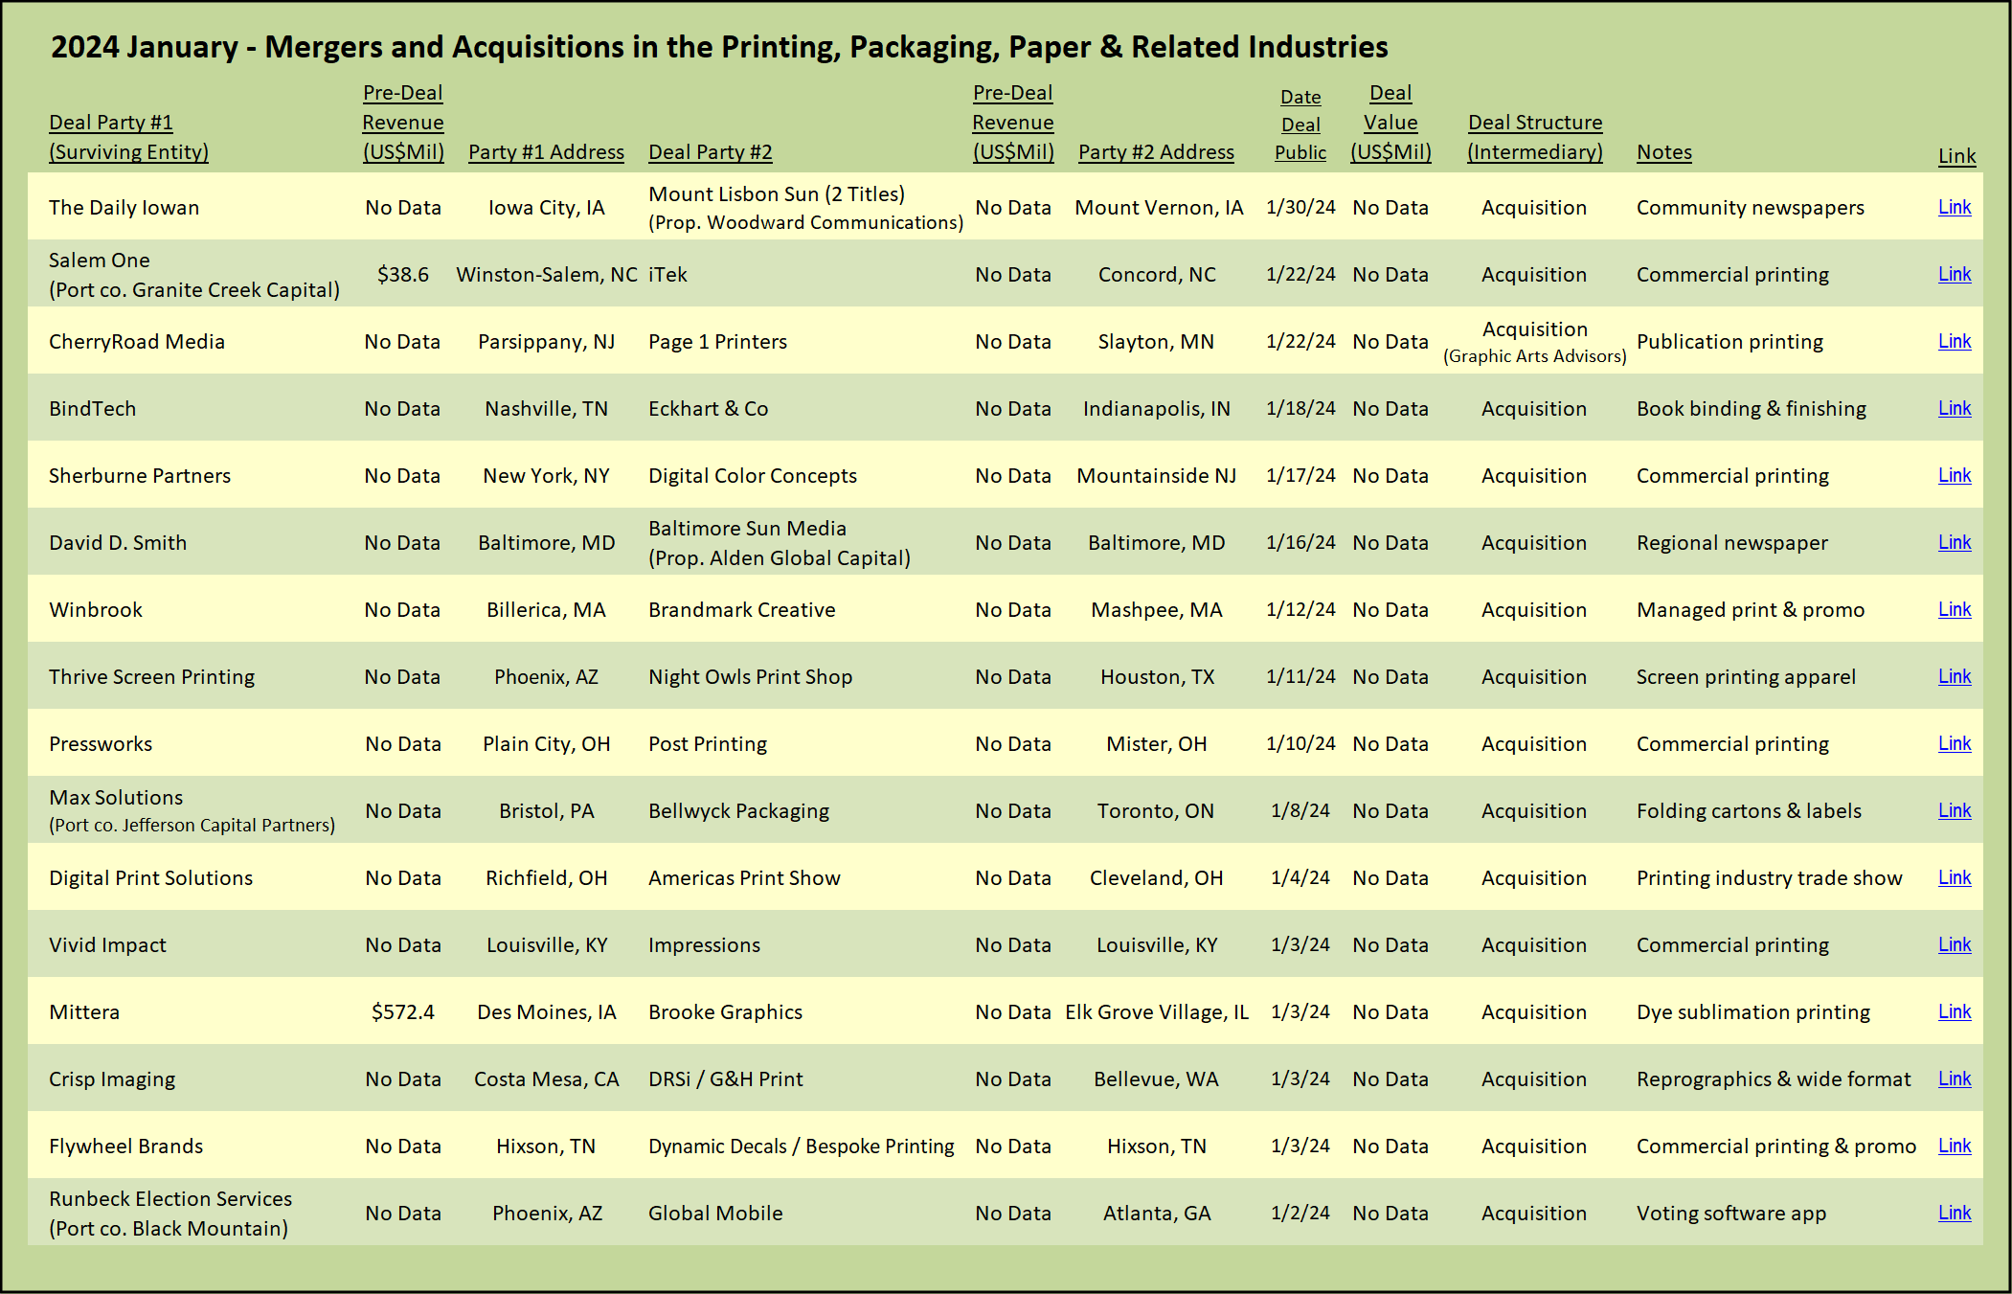Select the table title '2024 January - Mergers and Acquisitions'

click(719, 46)
